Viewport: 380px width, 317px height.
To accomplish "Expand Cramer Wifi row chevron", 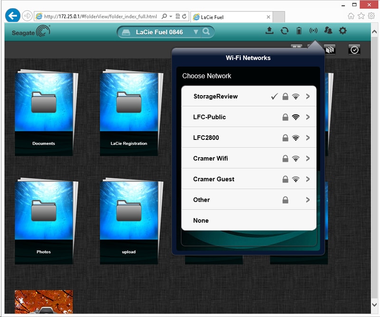I will point(308,158).
